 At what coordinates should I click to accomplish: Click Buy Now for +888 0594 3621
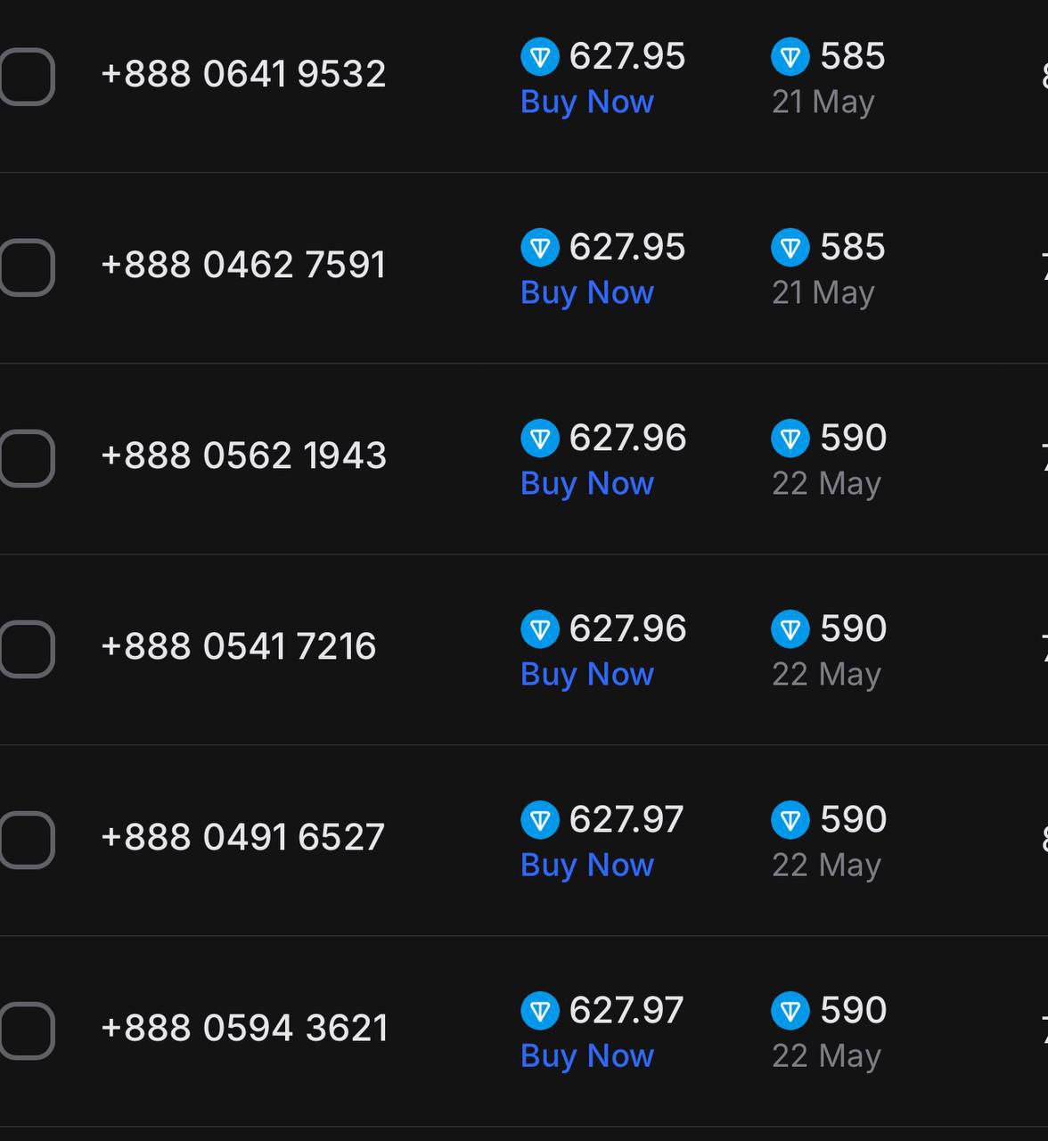(587, 1055)
